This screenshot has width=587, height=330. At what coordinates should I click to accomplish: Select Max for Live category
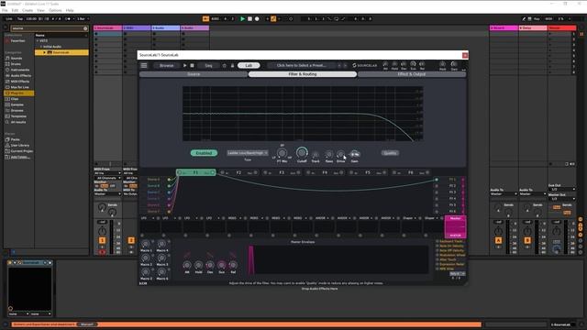(19, 87)
